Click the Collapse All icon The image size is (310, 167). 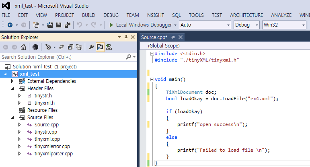(x=70, y=47)
